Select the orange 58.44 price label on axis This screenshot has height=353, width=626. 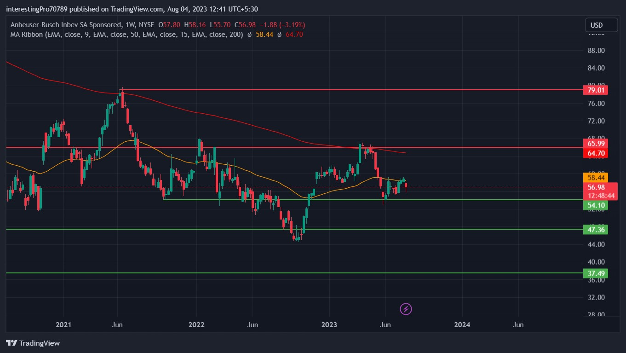click(596, 177)
